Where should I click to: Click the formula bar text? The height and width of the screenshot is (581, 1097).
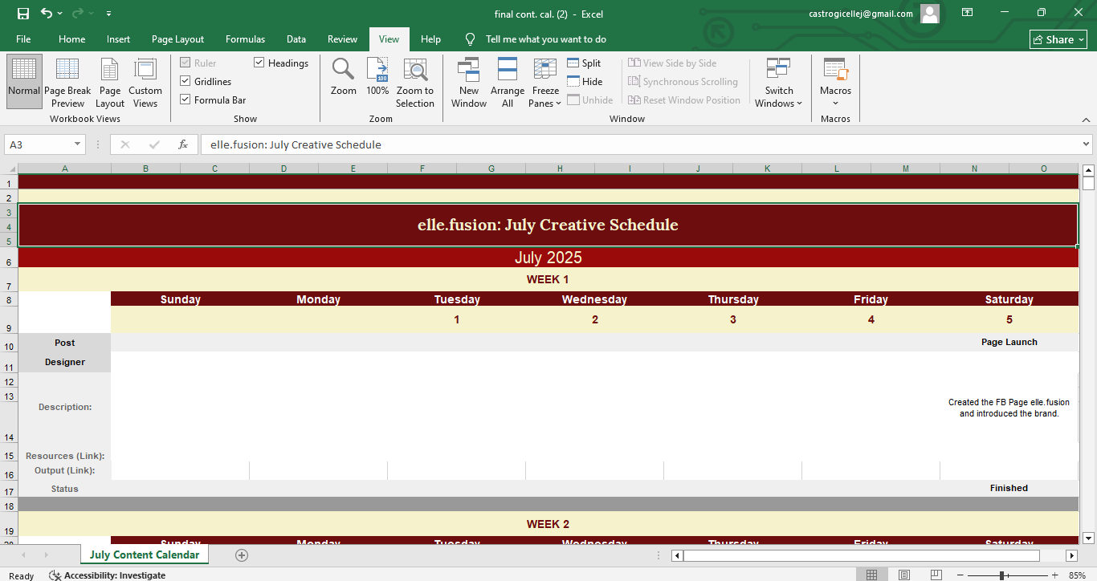pyautogui.click(x=296, y=144)
